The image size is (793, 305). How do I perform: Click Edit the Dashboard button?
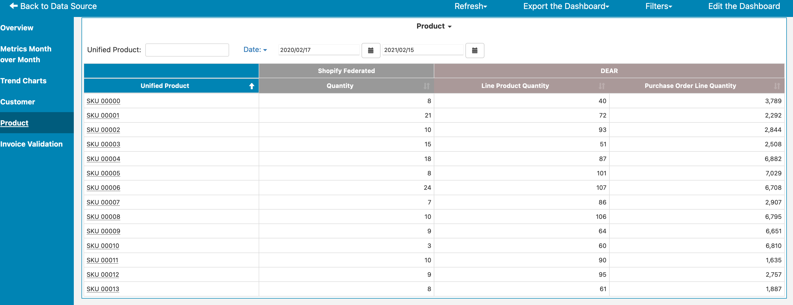tap(744, 6)
